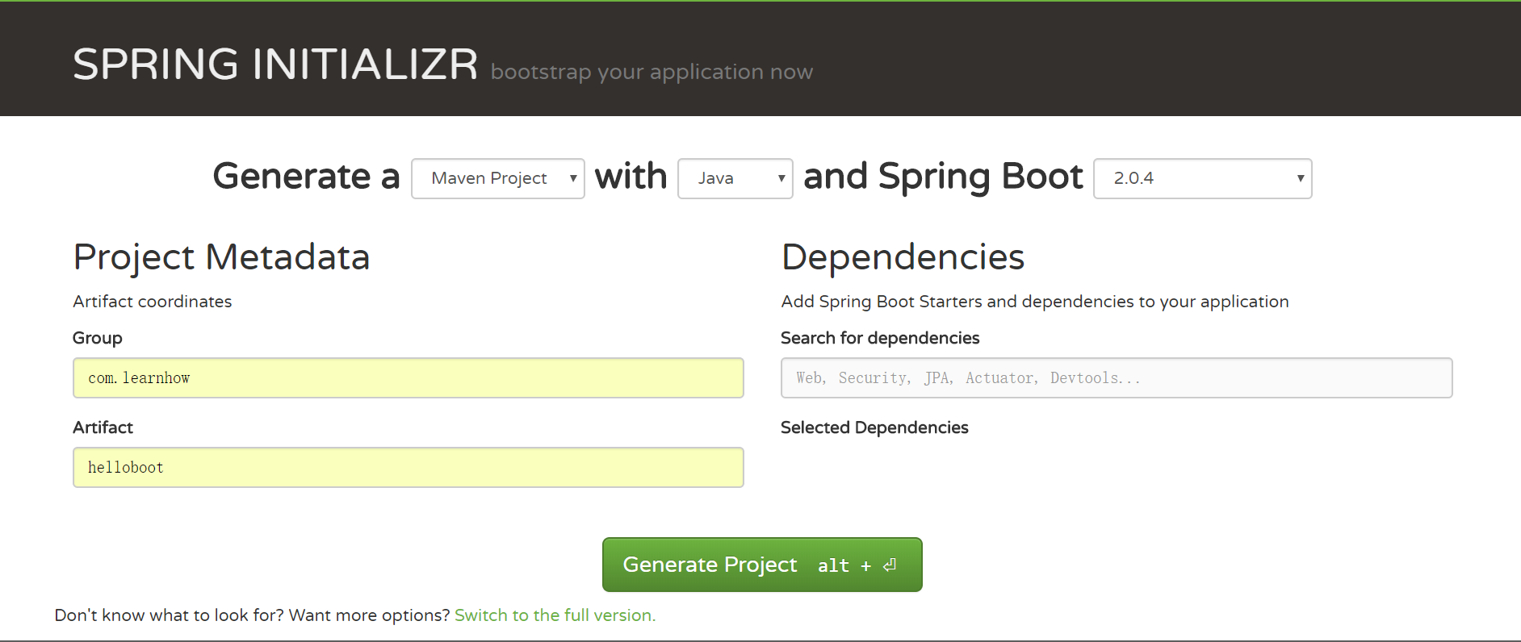Screen dimensions: 1521x642
Task: Click the Add Spring Boot Starters description text
Action: tap(1034, 302)
